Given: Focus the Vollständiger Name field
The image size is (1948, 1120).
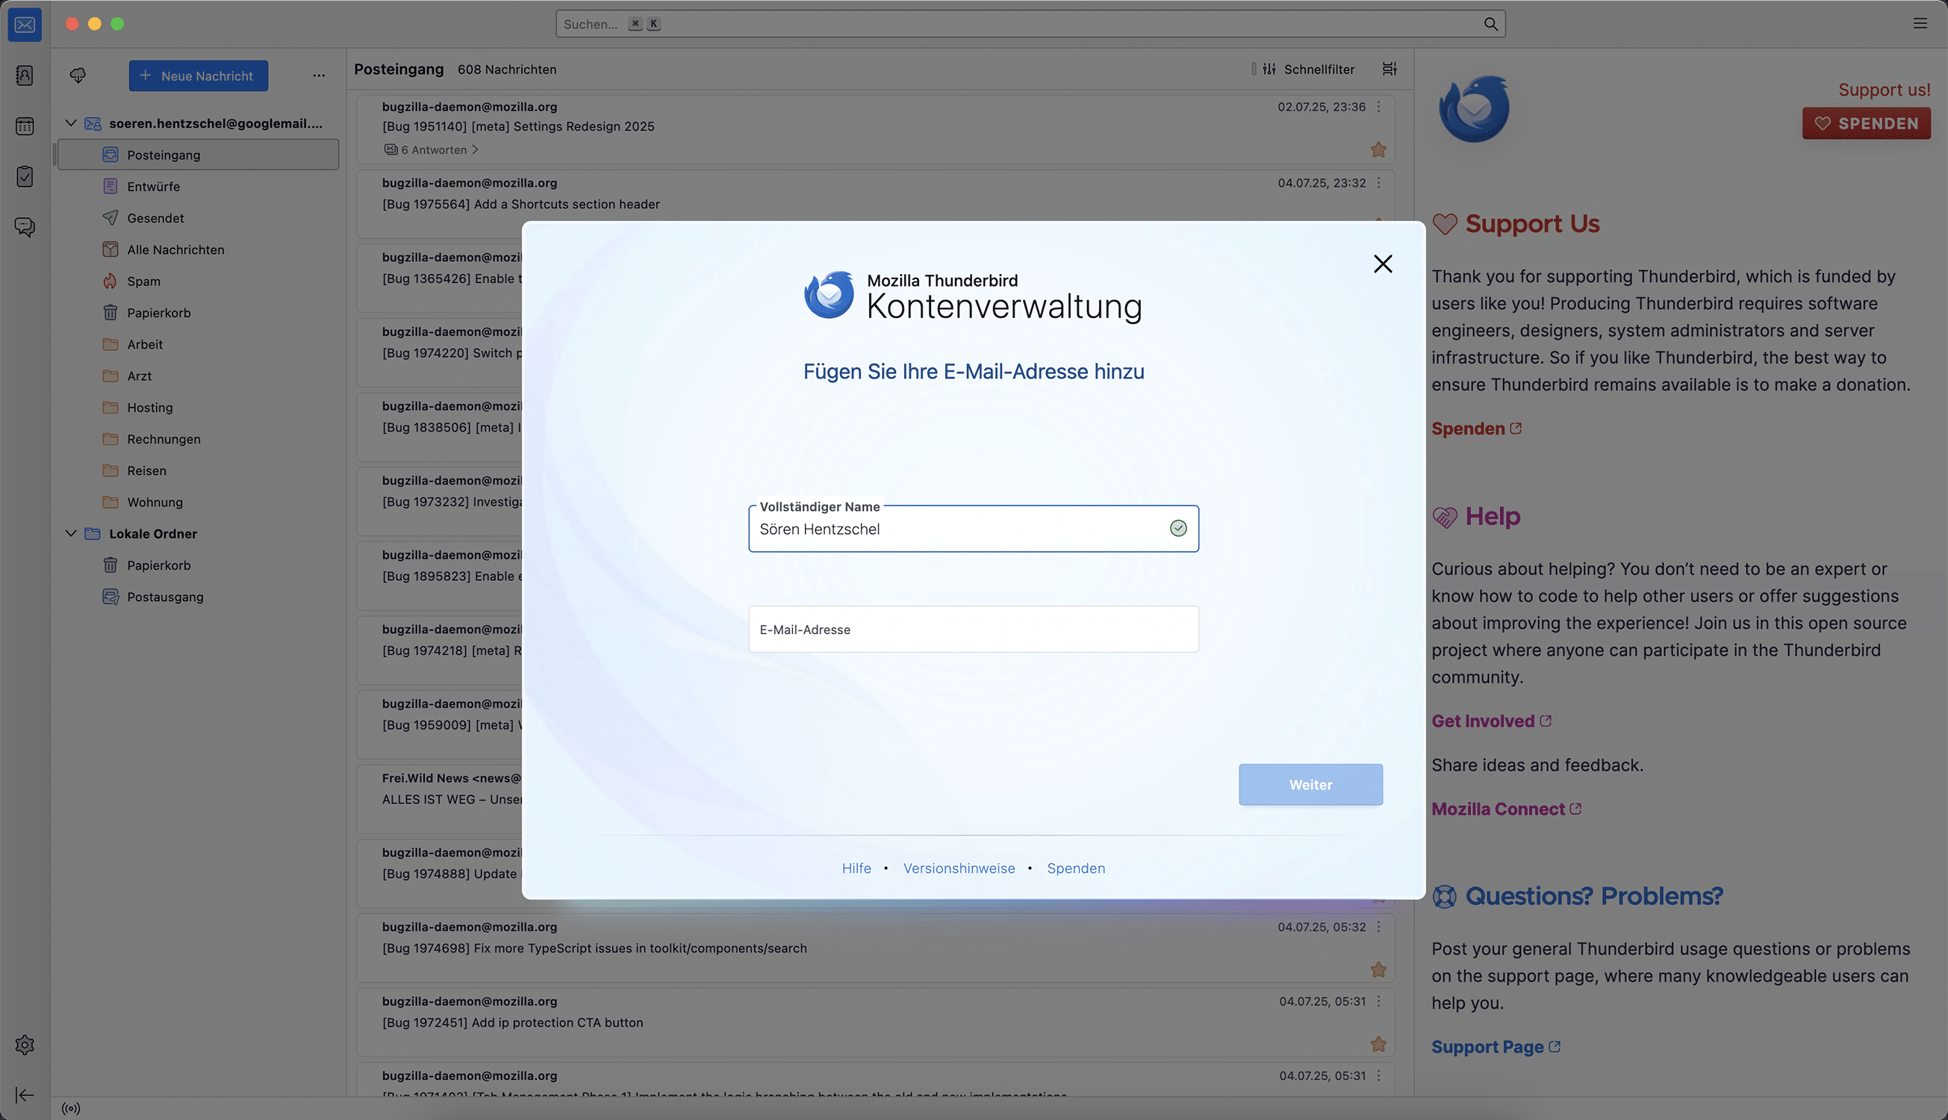Looking at the screenshot, I should [x=974, y=529].
